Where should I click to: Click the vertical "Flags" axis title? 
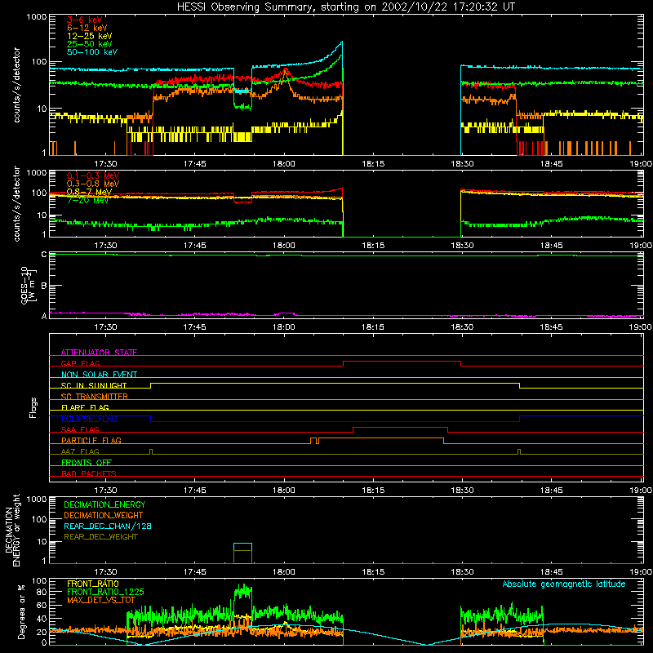pyautogui.click(x=33, y=407)
